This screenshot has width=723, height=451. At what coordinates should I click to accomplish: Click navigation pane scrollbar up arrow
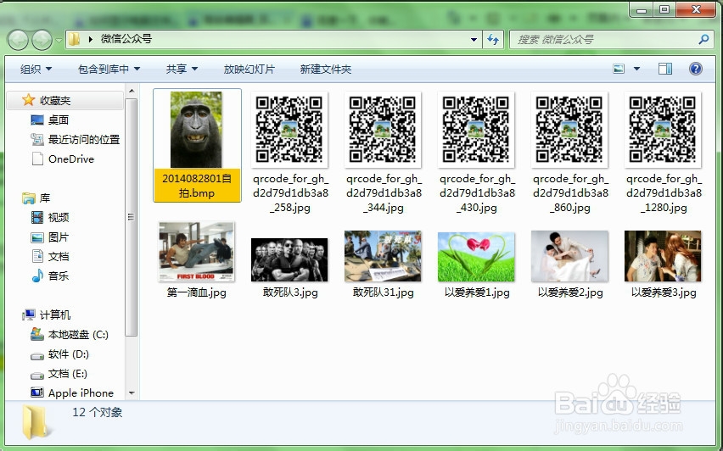132,91
